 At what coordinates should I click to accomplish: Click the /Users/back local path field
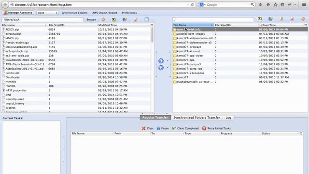[x=42, y=19]
